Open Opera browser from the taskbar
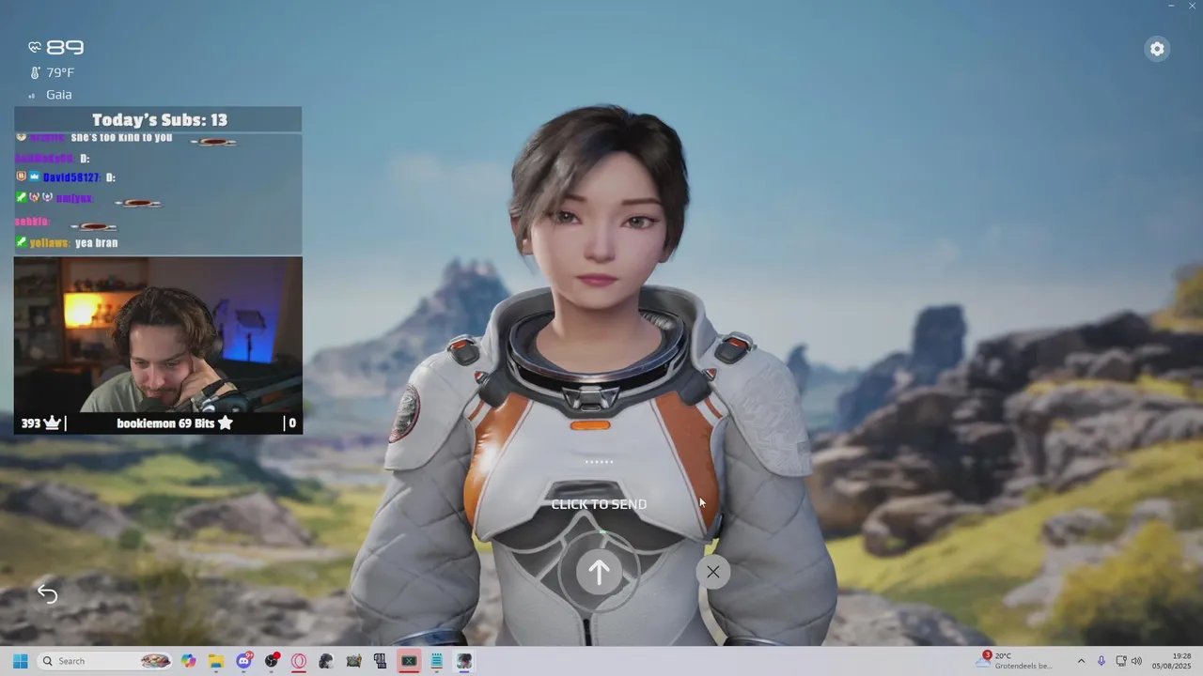The width and height of the screenshot is (1203, 676). coord(299,661)
